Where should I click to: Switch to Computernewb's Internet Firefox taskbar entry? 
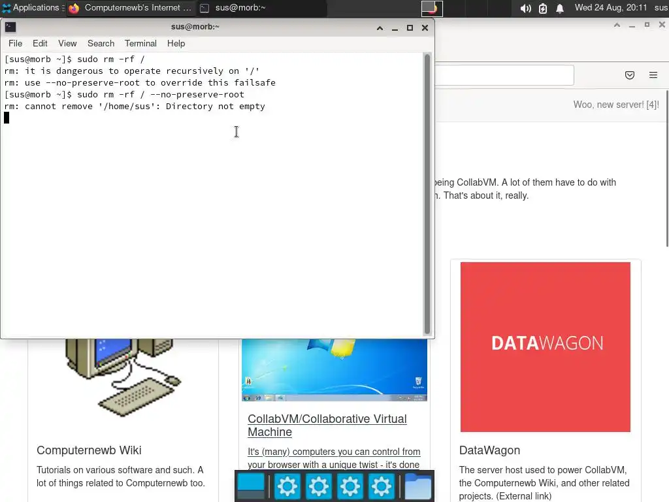coord(130,8)
